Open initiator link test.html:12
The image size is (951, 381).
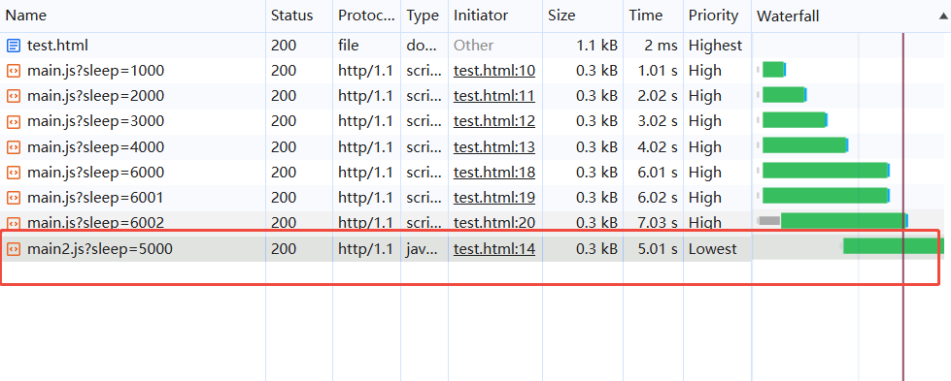(x=494, y=121)
